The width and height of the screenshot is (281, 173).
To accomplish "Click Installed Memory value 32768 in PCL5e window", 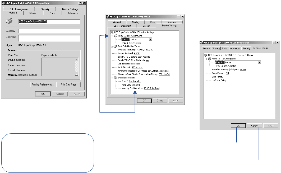I will [243, 69].
